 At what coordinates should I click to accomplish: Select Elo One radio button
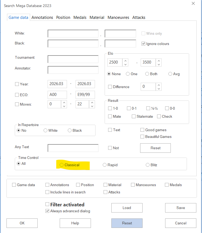[x=128, y=74]
